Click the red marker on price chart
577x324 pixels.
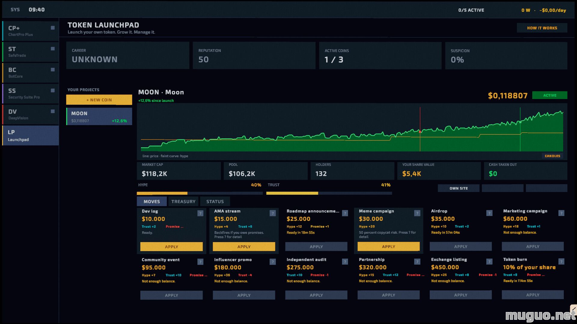coord(420,132)
